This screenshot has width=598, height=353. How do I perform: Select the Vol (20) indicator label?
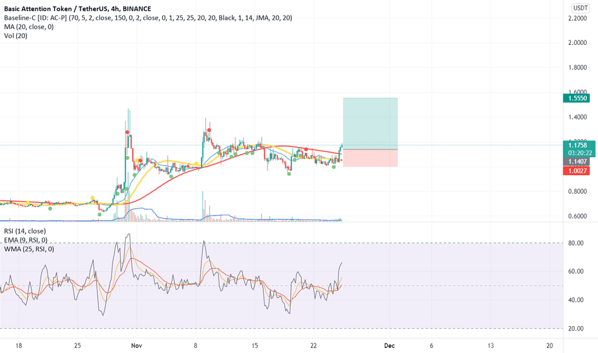(x=15, y=36)
